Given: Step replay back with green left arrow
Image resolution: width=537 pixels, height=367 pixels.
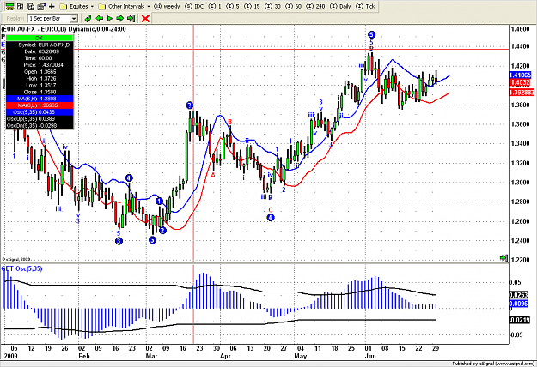Looking at the screenshot, I should 100,19.
